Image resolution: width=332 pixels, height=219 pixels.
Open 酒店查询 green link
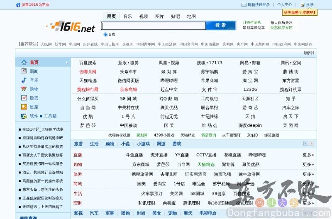209,135
